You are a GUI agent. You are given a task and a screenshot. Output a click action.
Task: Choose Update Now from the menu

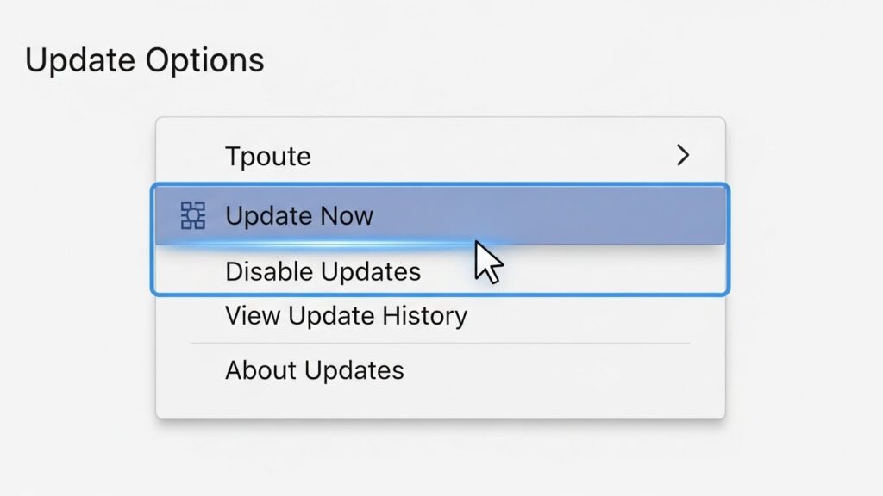(299, 216)
